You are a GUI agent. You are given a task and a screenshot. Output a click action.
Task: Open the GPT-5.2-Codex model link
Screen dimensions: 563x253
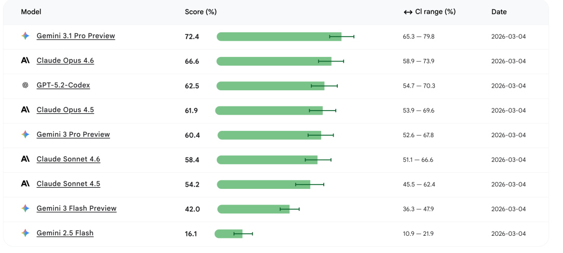point(63,85)
